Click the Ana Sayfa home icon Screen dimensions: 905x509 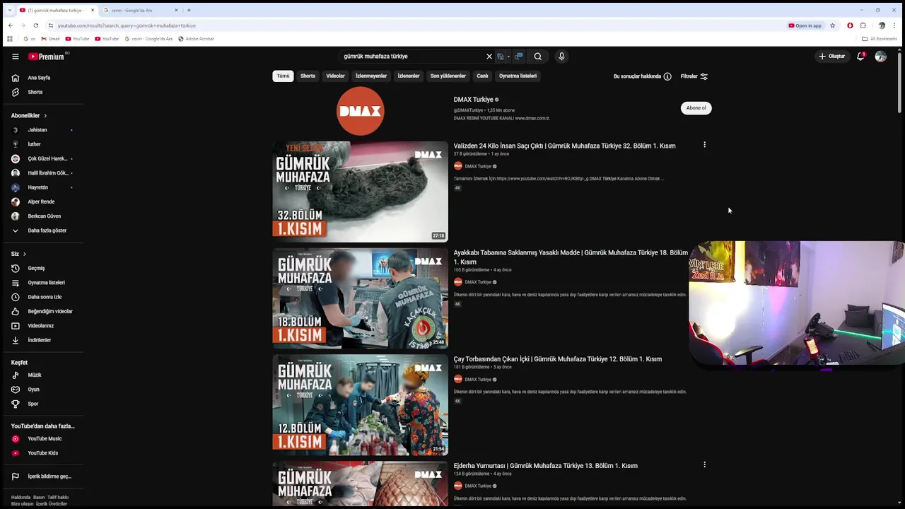point(16,78)
